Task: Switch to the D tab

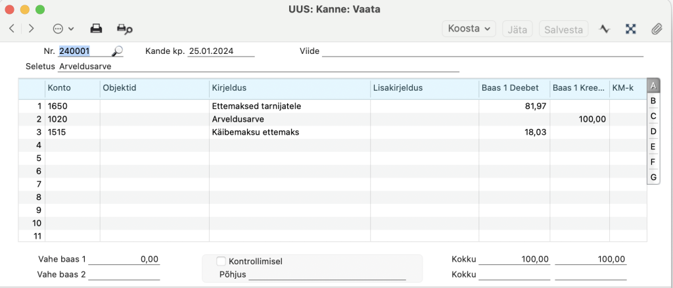Action: coord(653,132)
